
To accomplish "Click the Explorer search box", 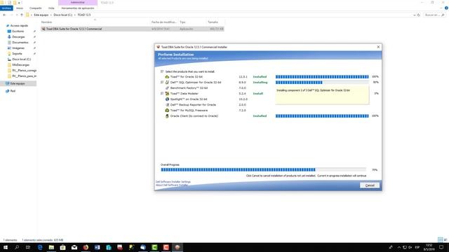I will 434,15.
